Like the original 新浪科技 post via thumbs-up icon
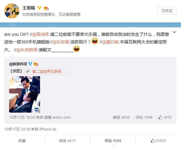The width and height of the screenshot is (181, 146). tap(160, 117)
